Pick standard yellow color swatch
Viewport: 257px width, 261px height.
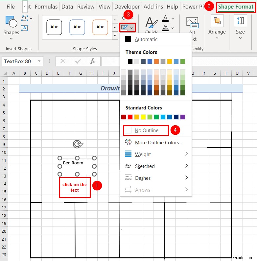pos(143,117)
